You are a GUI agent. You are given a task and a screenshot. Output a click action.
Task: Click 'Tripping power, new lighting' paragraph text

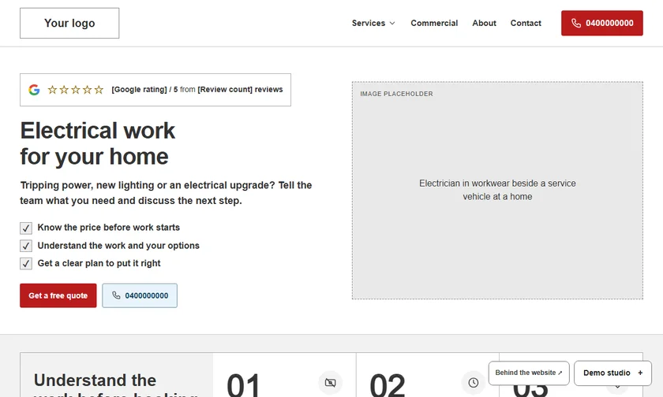coord(166,193)
